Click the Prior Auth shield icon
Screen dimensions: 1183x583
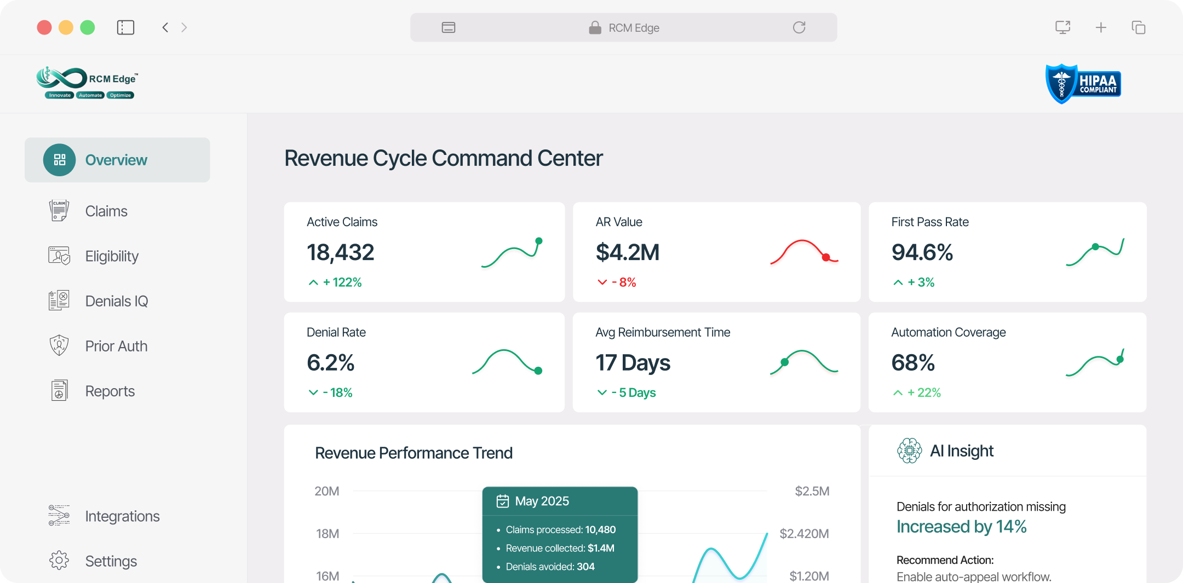pyautogui.click(x=59, y=346)
